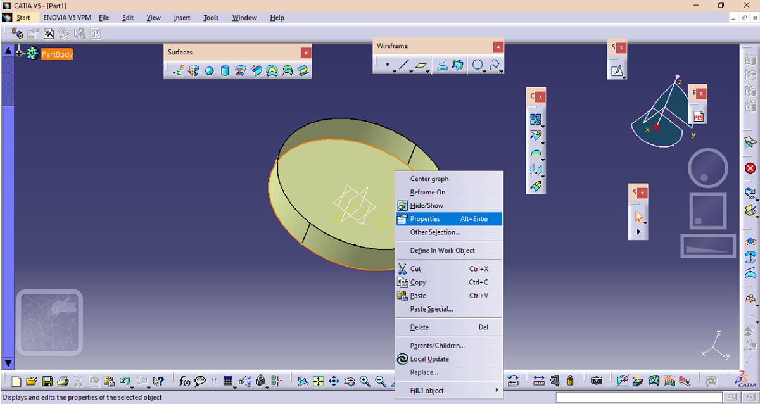The image size is (760, 404).
Task: Select the Blend icon at the end of Surfaces toolbar
Action: click(303, 70)
